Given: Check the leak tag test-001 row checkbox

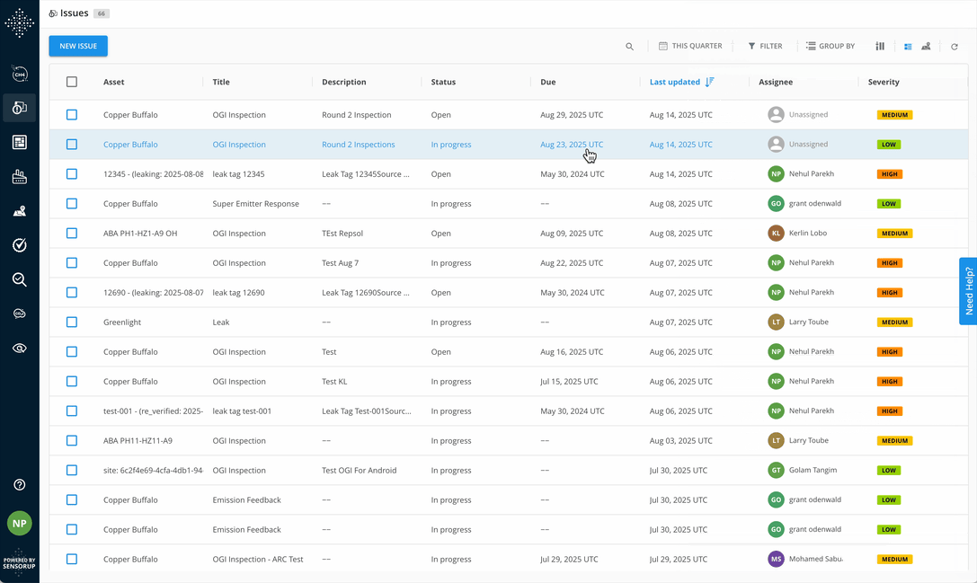Looking at the screenshot, I should click(x=72, y=411).
